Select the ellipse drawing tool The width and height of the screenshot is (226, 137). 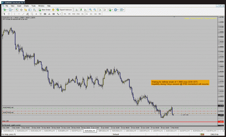[45, 14]
